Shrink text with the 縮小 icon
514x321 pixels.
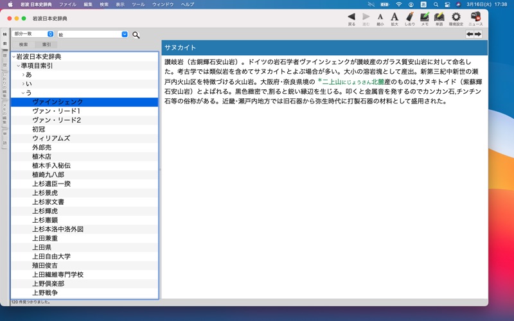[x=380, y=17]
